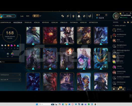Open File Explorer from the taskbar
The width and height of the screenshot is (132, 106).
click(66, 104)
